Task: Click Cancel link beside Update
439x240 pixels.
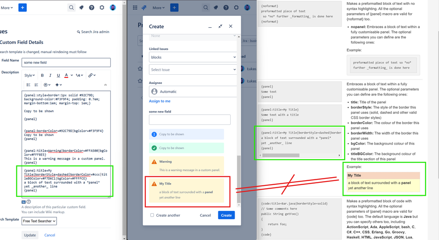Action: (50, 235)
